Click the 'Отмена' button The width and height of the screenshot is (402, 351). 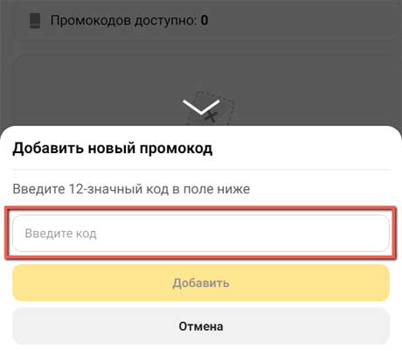[201, 326]
